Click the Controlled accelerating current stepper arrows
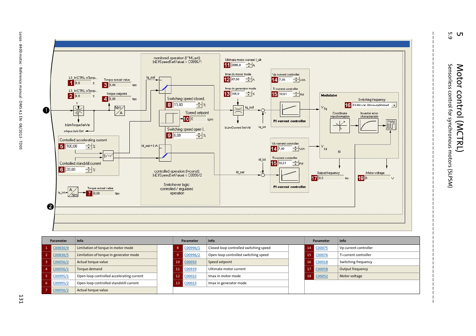Screen dimensions: 476x336 click(x=89, y=146)
